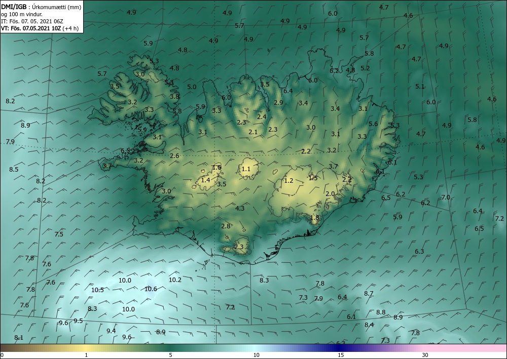The image size is (507, 359).
Task: Click the 4.3 value in south Iceland
Action: 240,209
